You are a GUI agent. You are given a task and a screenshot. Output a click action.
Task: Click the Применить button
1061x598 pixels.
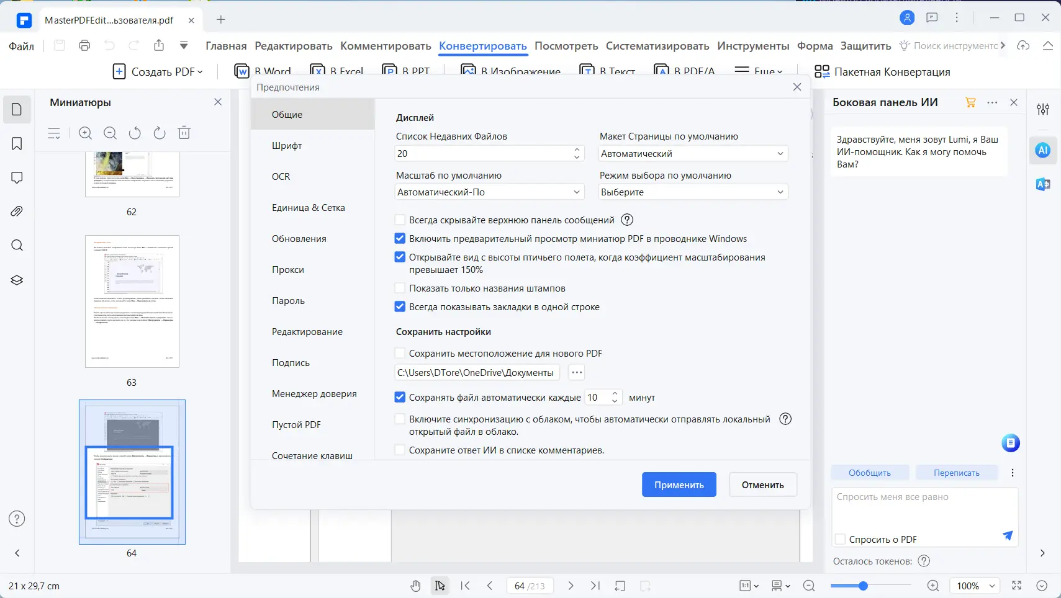click(x=679, y=484)
